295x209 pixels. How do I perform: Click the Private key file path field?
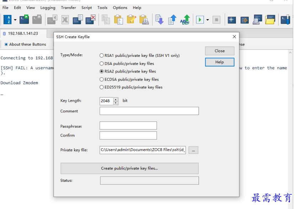pos(143,150)
